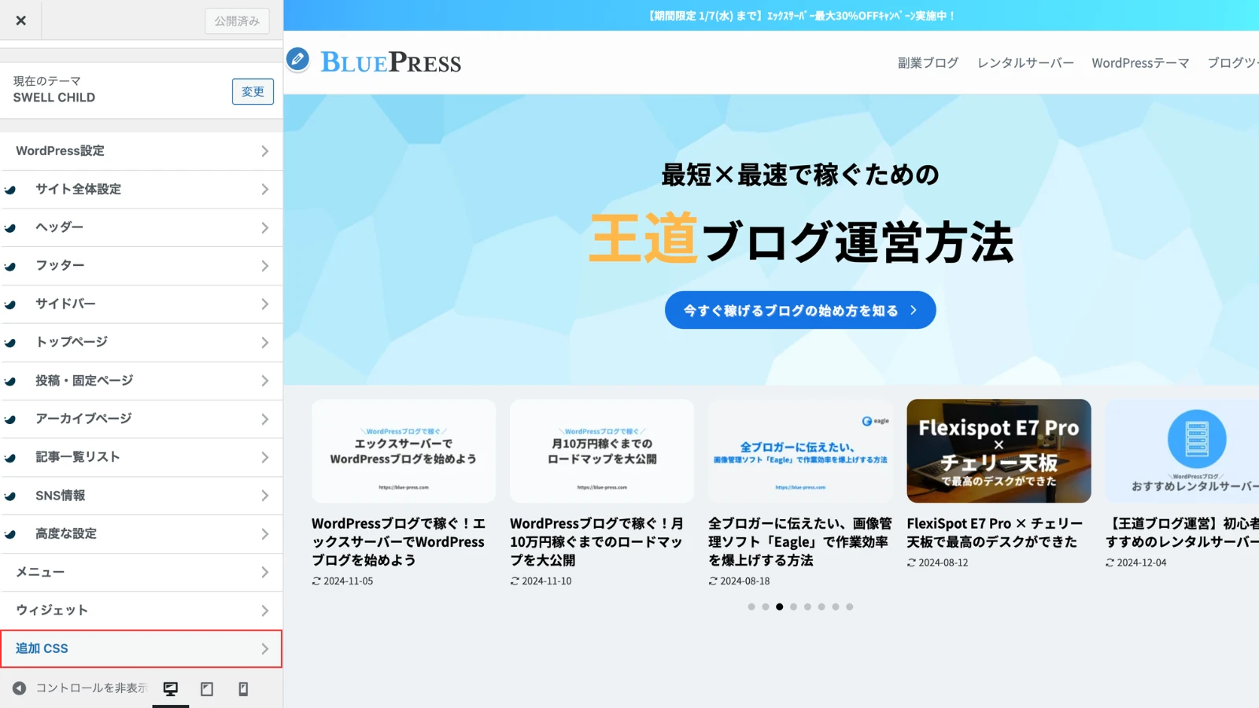Open post title FlexiSpot E7 Pro × チェリー天板
1259x708 pixels.
pyautogui.click(x=995, y=533)
